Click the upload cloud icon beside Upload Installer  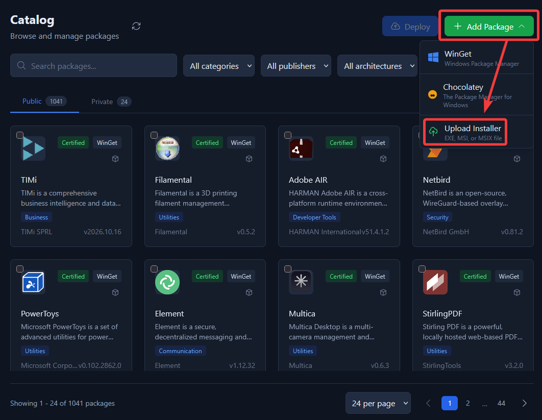433,131
